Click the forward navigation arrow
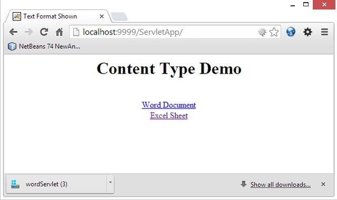Image resolution: width=337 pixels, height=200 pixels. [28, 32]
